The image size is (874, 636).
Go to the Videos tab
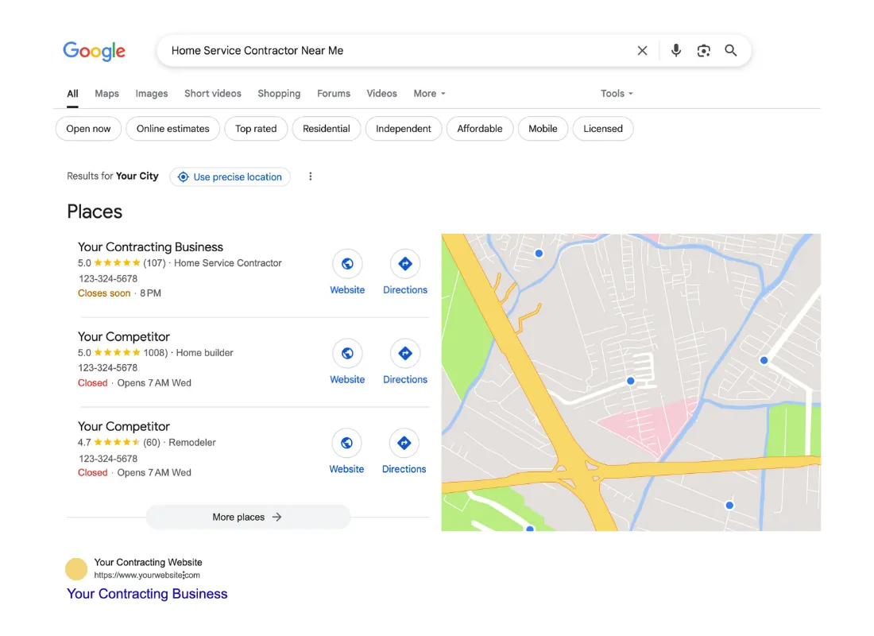tap(382, 94)
